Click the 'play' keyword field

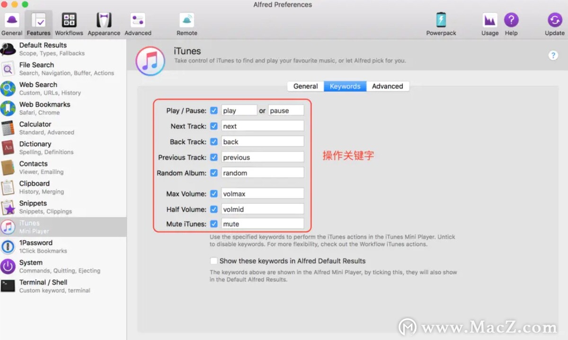tap(239, 110)
